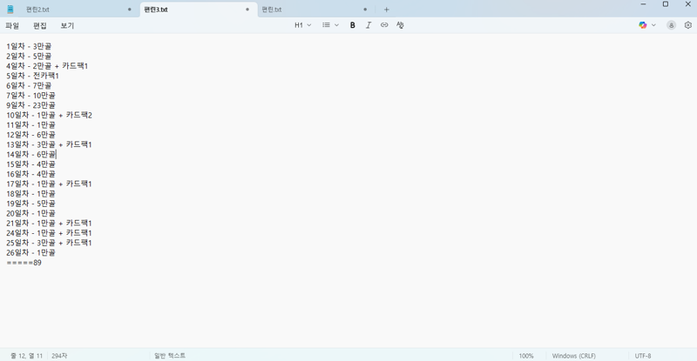Open the H1 heading dropdown
The height and width of the screenshot is (361, 697).
[302, 25]
